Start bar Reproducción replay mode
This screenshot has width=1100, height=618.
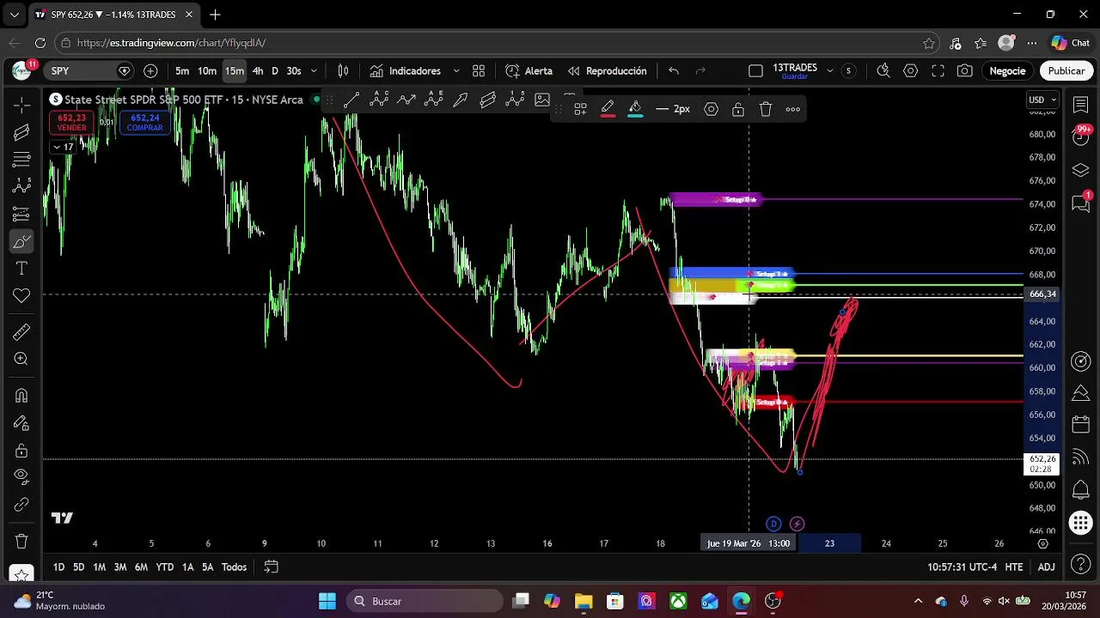[x=607, y=71]
